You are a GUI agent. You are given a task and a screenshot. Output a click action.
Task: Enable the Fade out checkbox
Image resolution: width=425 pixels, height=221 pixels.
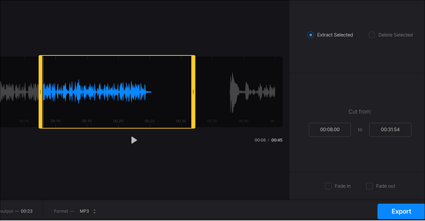click(369, 186)
